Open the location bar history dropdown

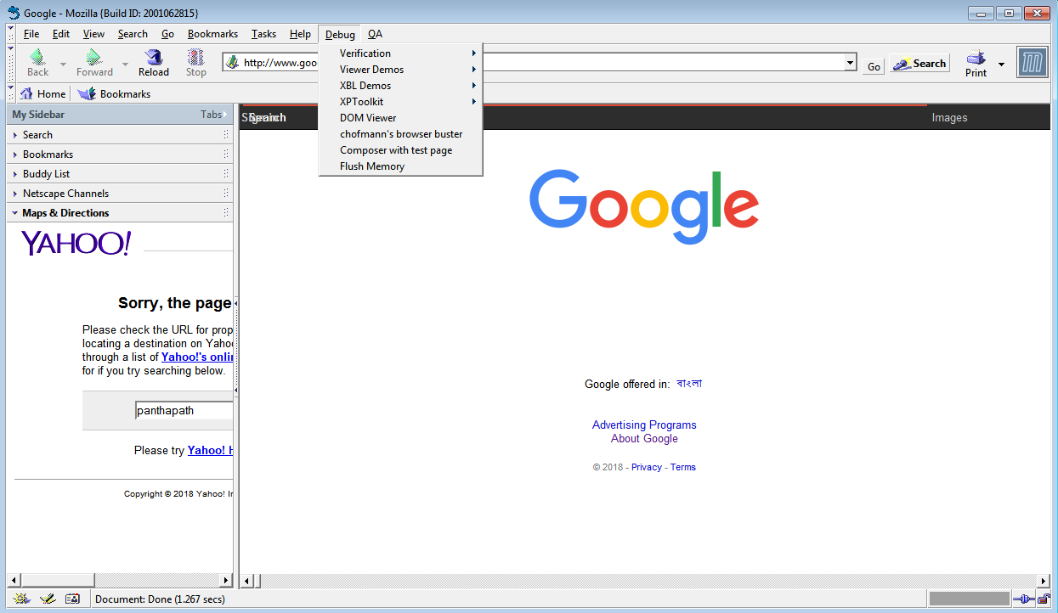pyautogui.click(x=850, y=62)
